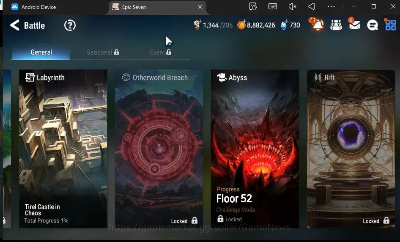Open the team formation icon in top bar
The height and width of the screenshot is (242, 400).
(336, 25)
